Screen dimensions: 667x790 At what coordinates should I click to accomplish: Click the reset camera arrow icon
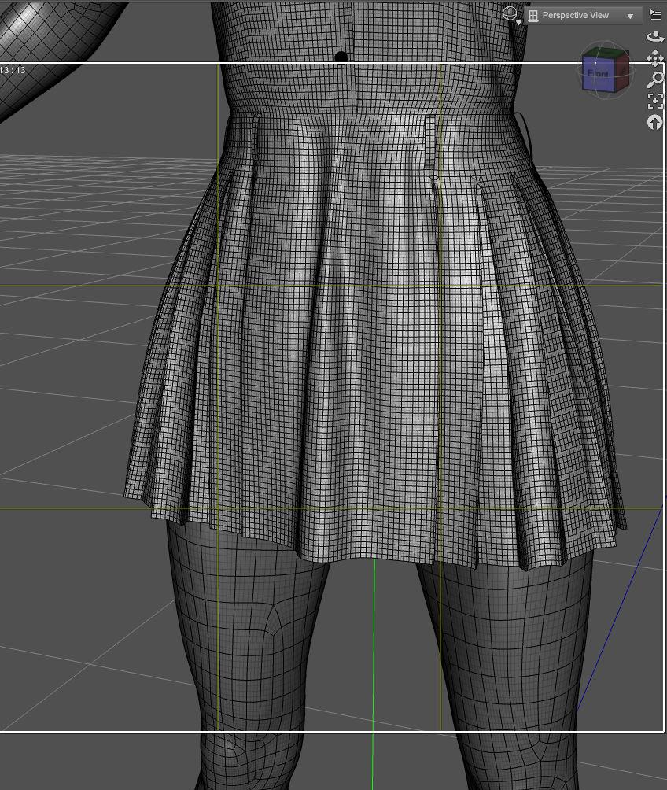[654, 123]
